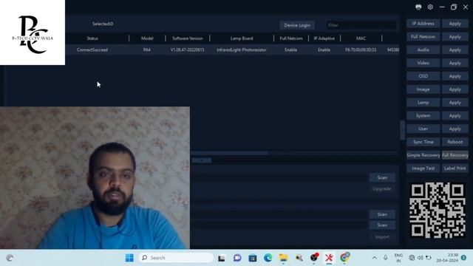Show hidden system tray icons
This screenshot has height=266, width=473.
pos(375,258)
